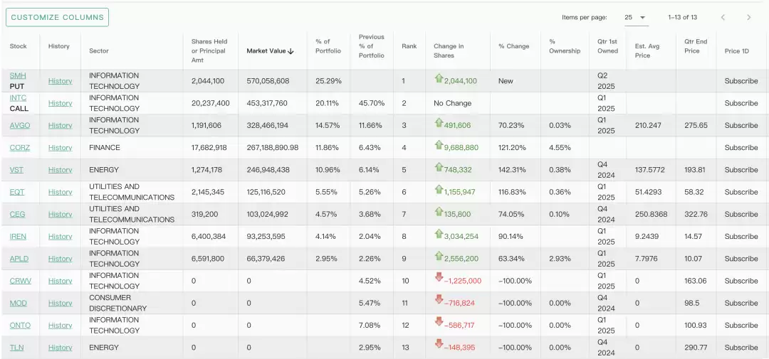Open the APLD stock ticker link

[x=19, y=259]
